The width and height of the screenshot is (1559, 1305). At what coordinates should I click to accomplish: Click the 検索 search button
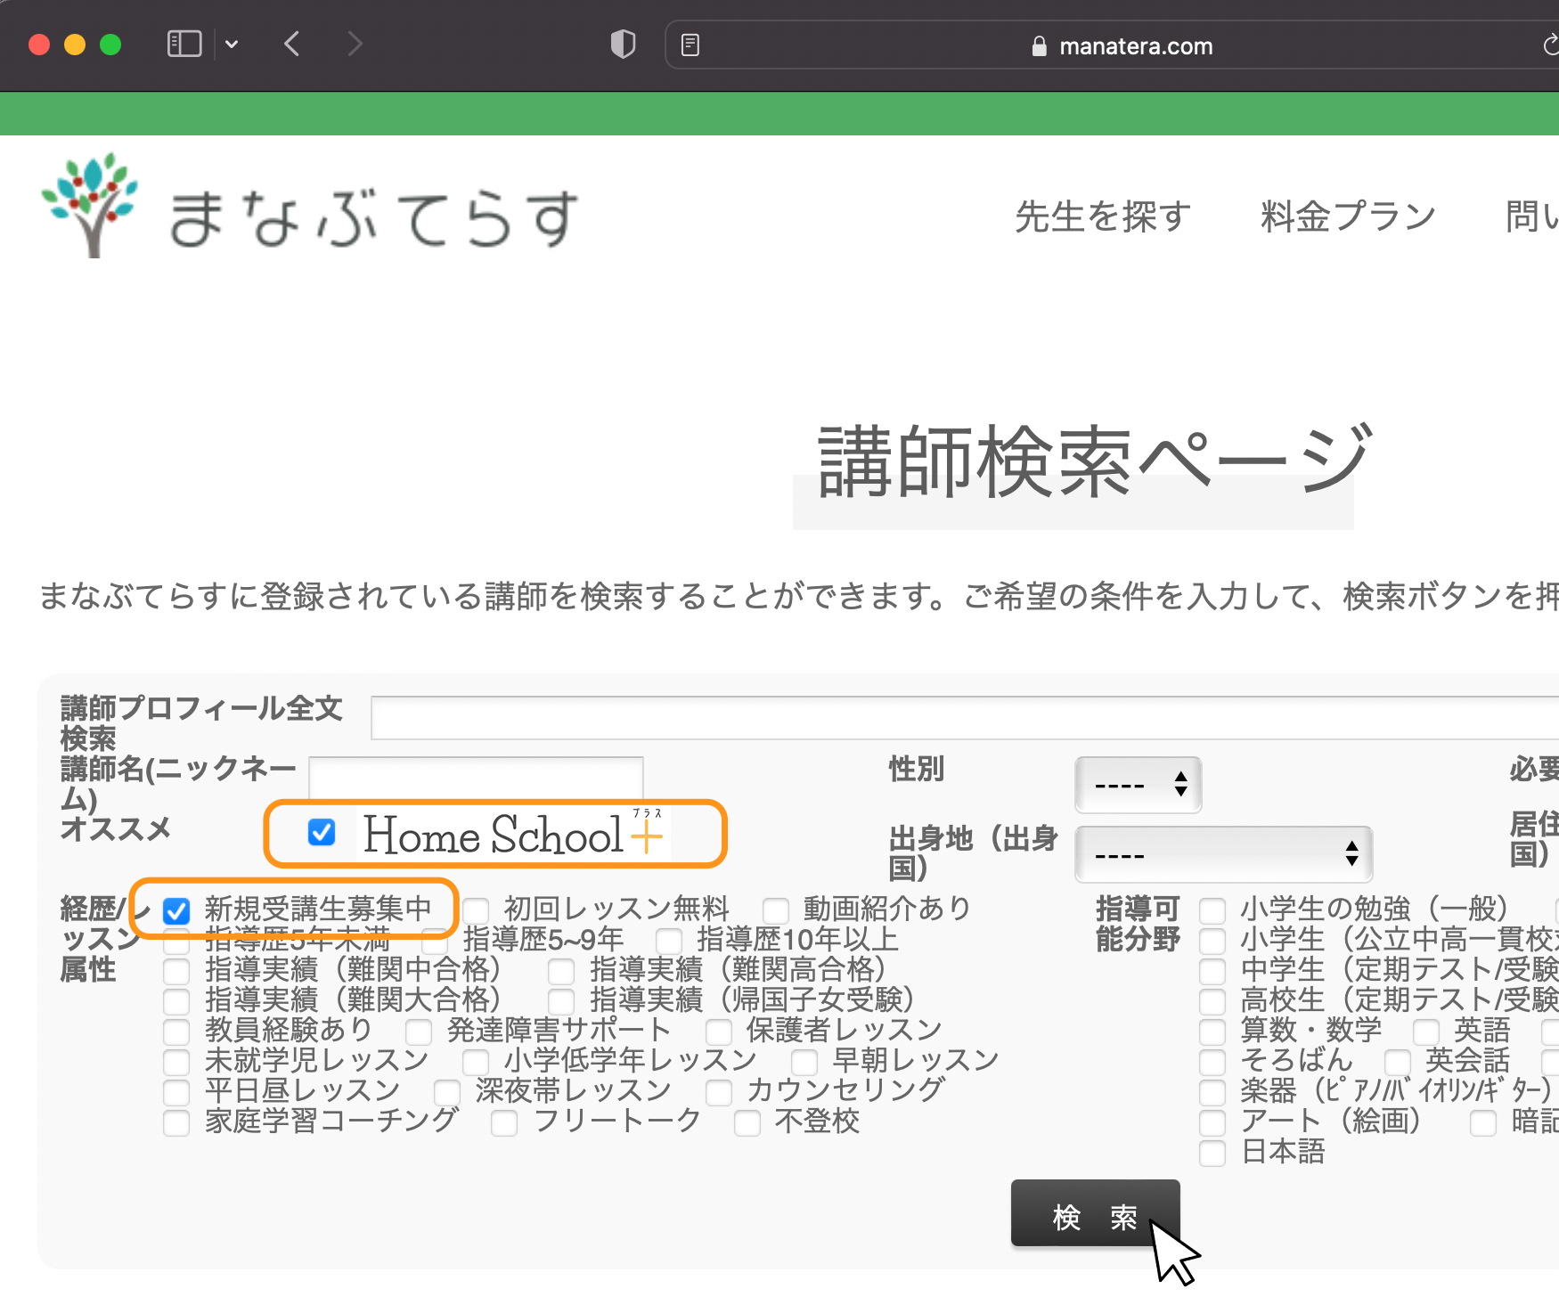1096,1215
